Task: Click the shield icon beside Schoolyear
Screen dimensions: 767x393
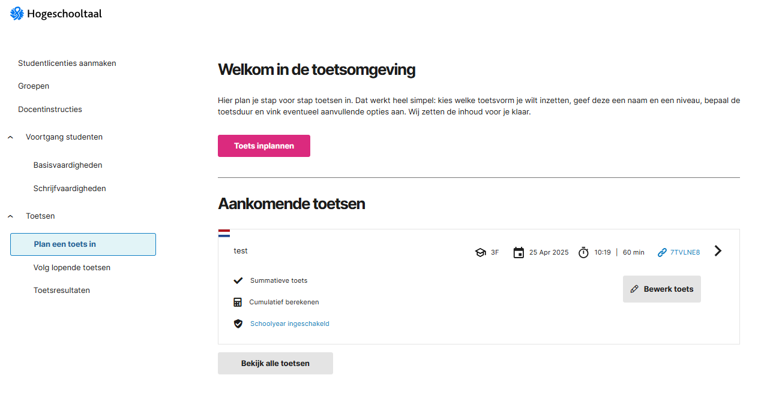Action: tap(238, 324)
